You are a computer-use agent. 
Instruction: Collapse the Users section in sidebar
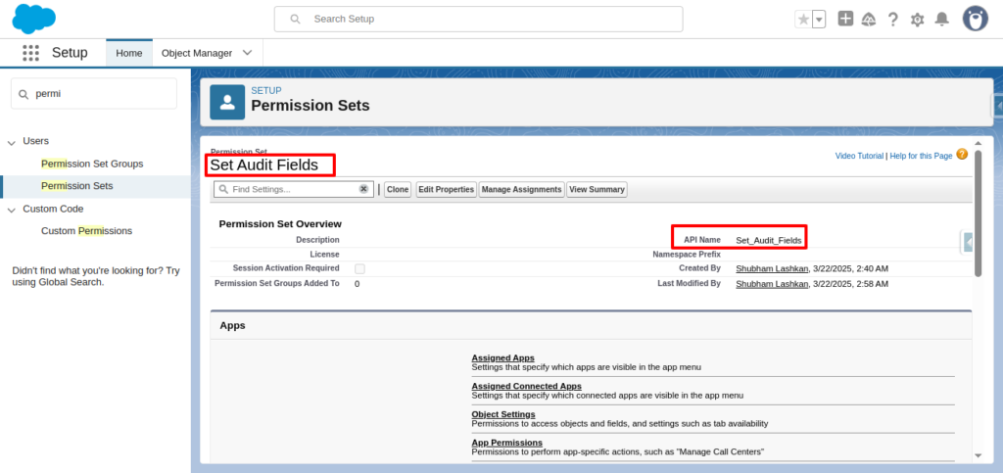(x=12, y=142)
